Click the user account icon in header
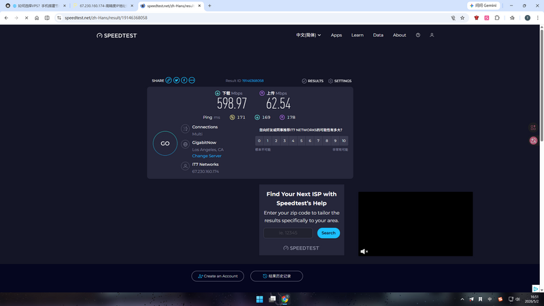 [x=432, y=35]
